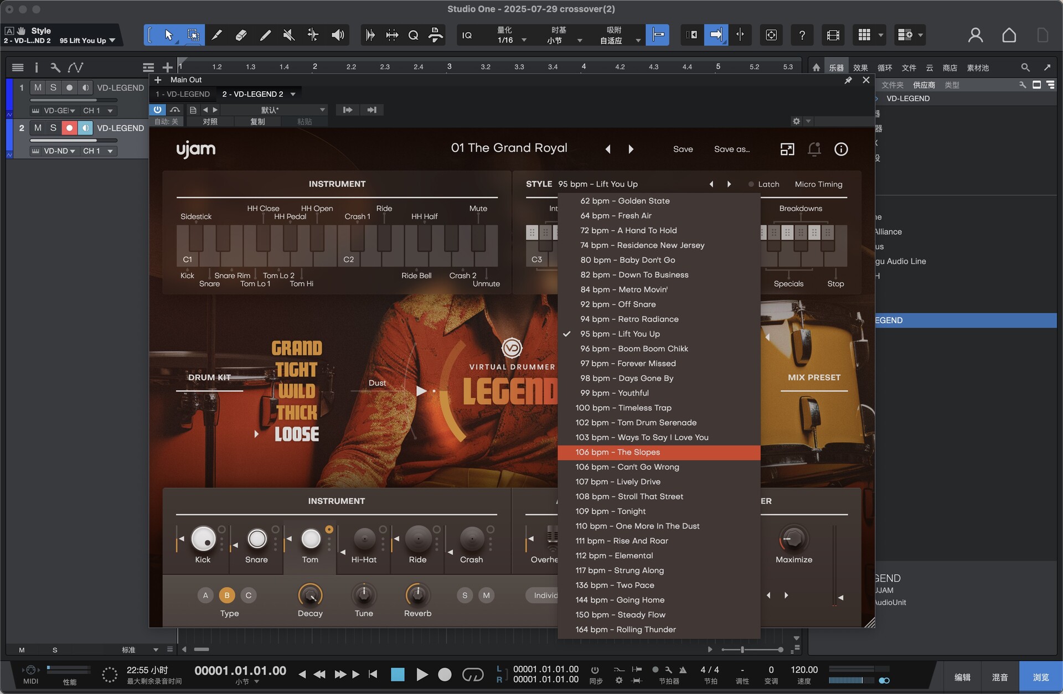Mute track 1 VD-LEGEND

tap(38, 87)
